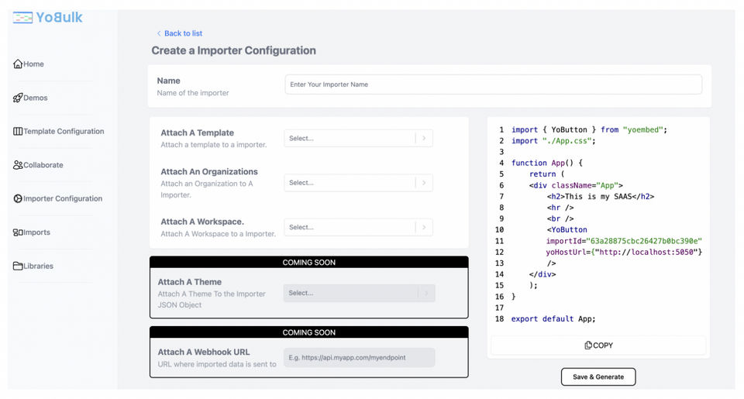
Task: Click the Collaborate people icon
Action: (18, 165)
